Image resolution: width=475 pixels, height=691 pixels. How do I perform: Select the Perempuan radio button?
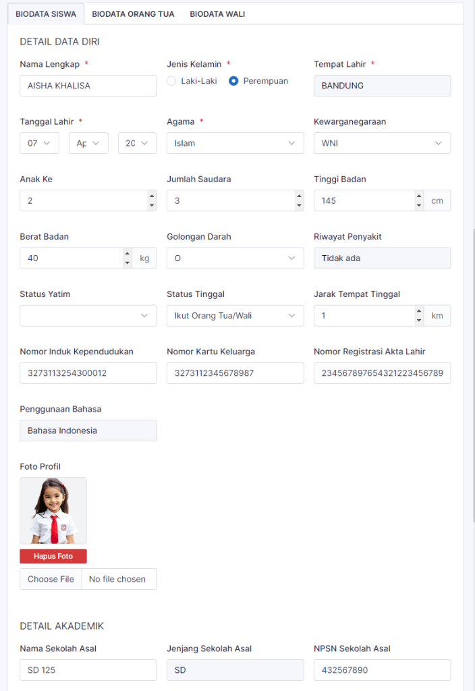click(233, 81)
